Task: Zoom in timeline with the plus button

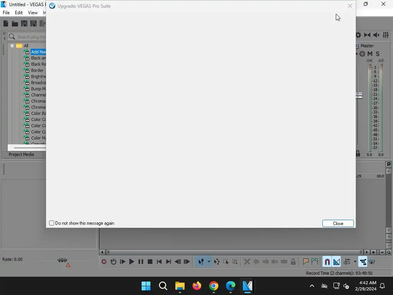Action: [x=373, y=252]
